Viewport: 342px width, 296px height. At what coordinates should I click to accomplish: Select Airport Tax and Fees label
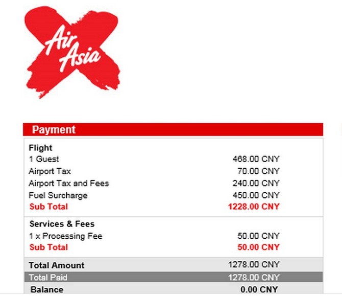point(69,184)
